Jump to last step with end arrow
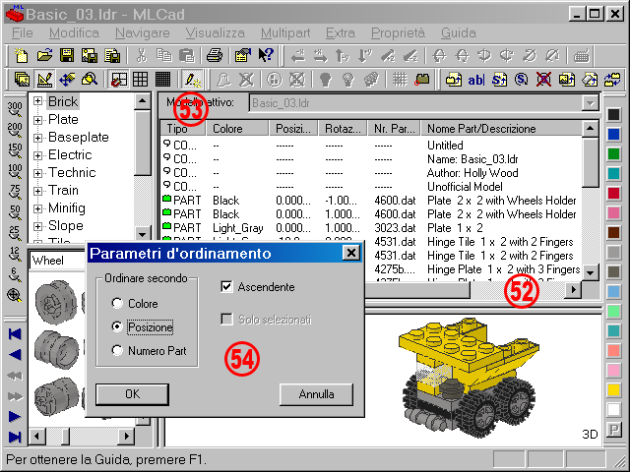630x472 pixels. click(15, 437)
